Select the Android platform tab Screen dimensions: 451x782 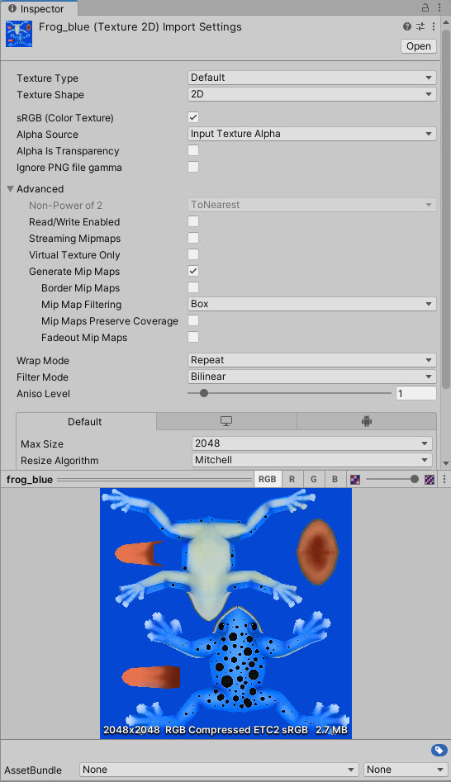click(367, 421)
